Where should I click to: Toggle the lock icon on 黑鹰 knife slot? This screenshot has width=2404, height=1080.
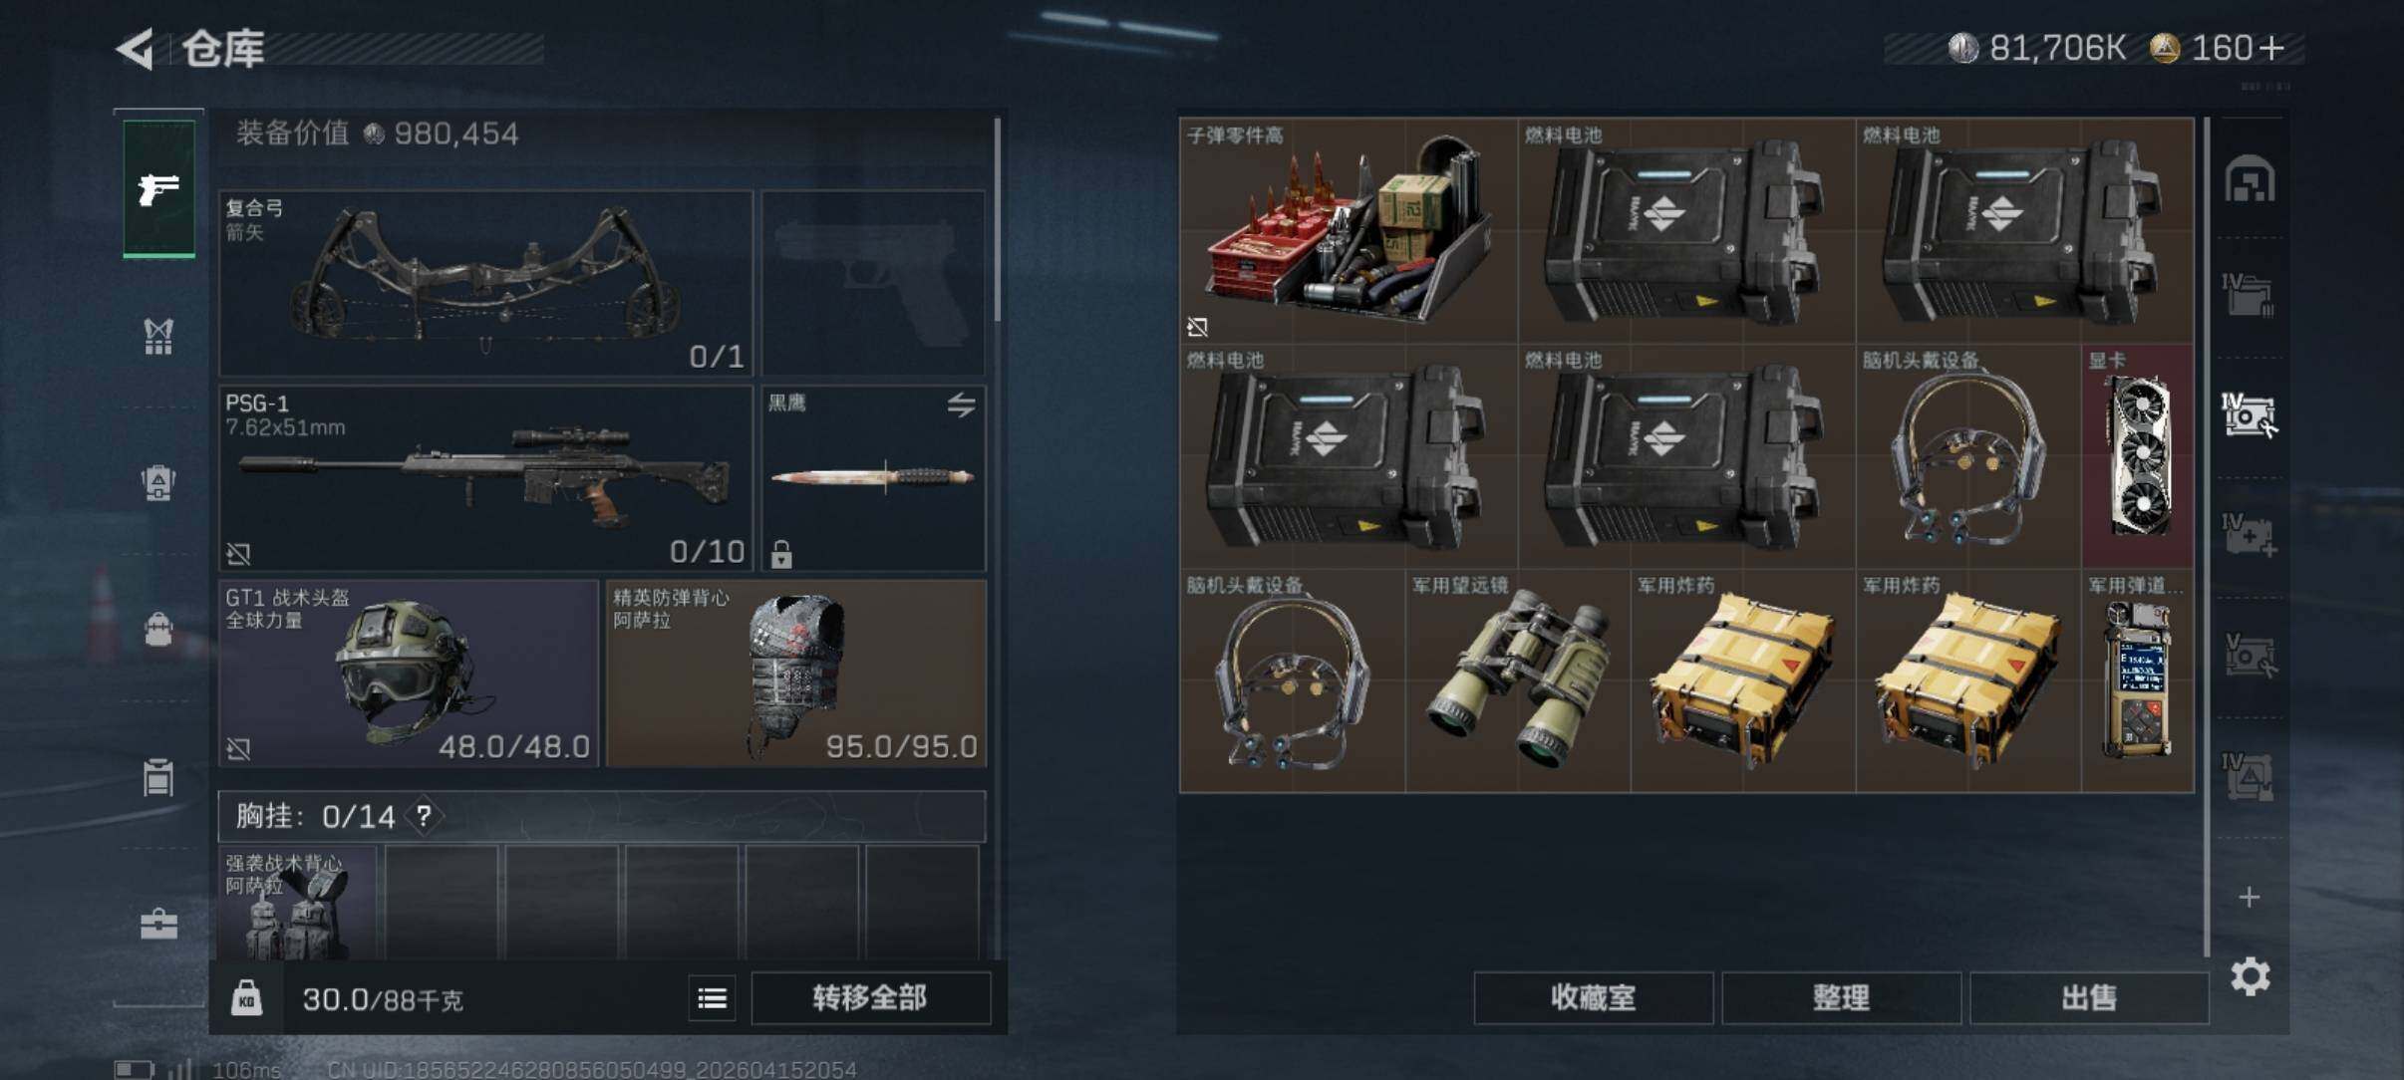781,553
